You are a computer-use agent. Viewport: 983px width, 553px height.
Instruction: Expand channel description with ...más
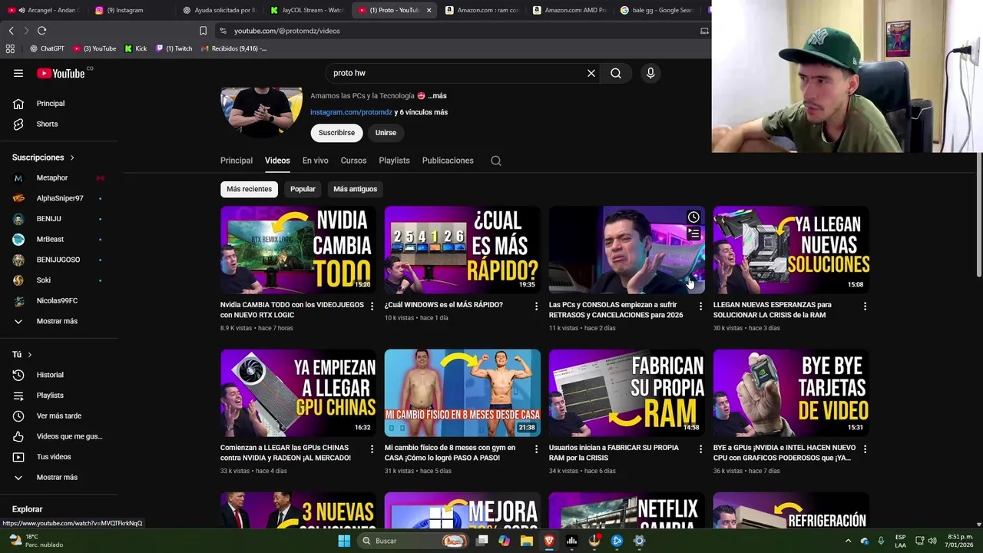pyautogui.click(x=437, y=96)
